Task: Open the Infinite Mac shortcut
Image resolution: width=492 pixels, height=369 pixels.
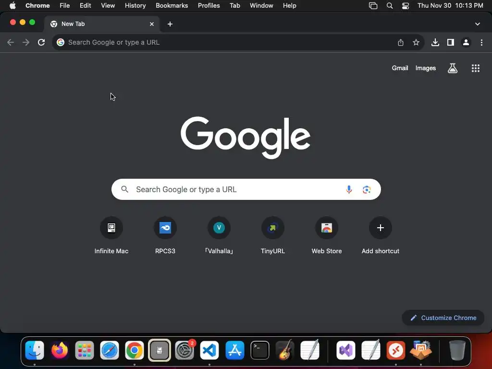Action: click(111, 235)
